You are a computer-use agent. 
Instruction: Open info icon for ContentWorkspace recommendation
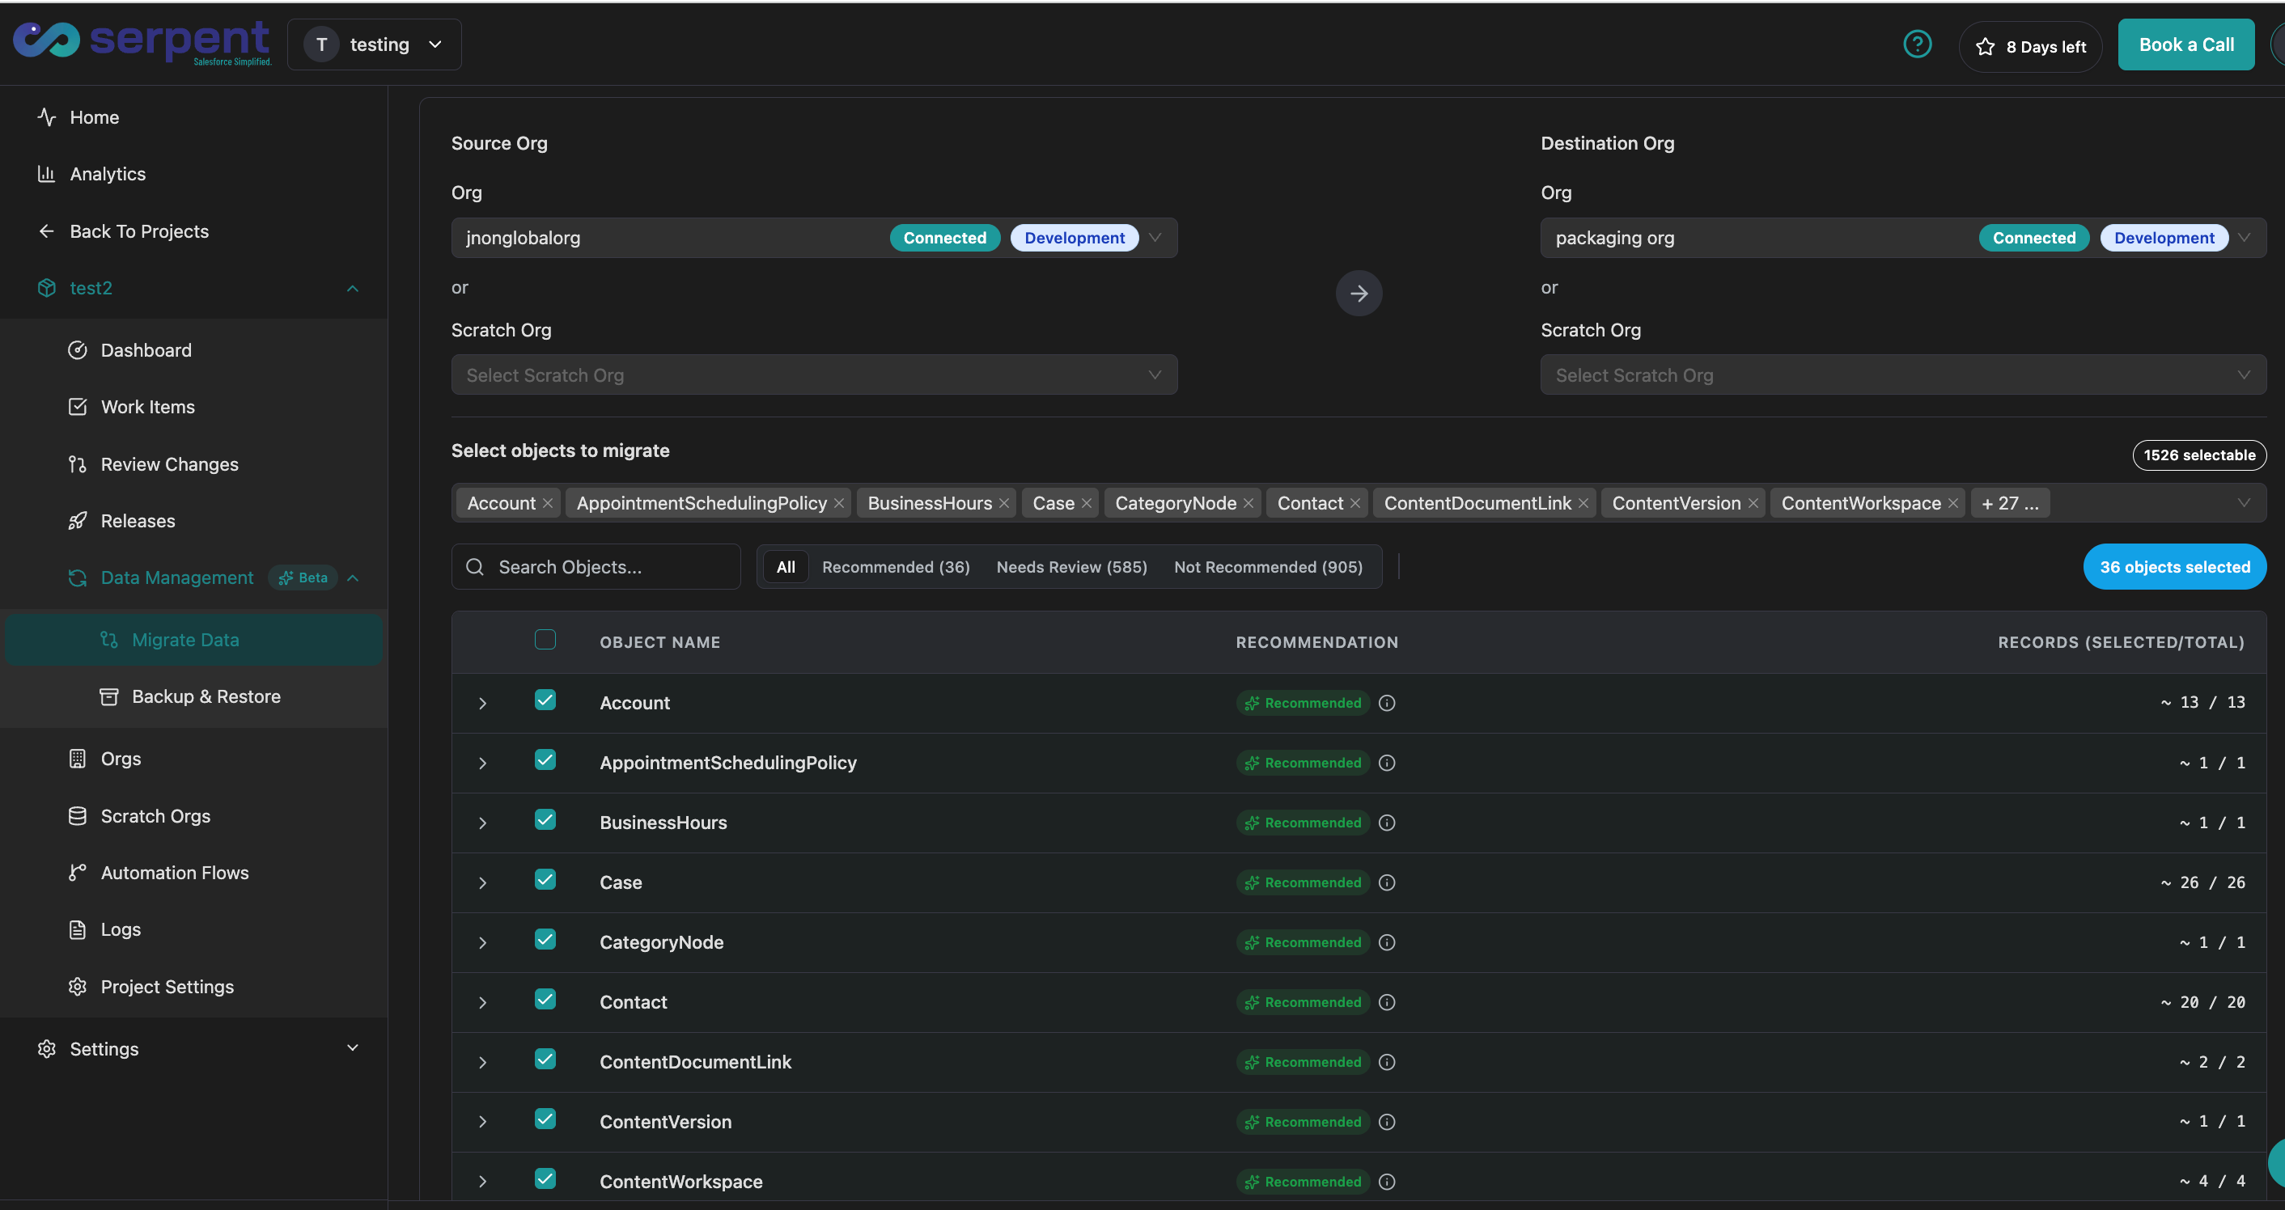1388,1182
